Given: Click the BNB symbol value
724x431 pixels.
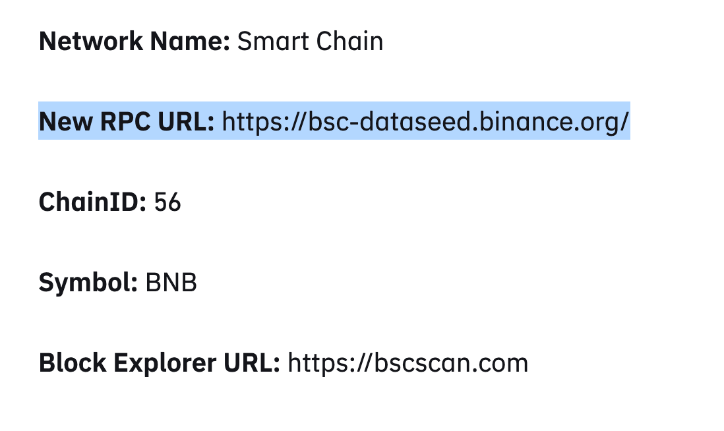Looking at the screenshot, I should click(171, 283).
